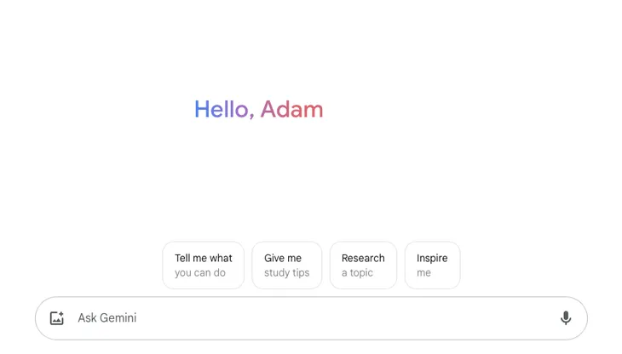Click the gray 'me' text under Inspire
The width and height of the screenshot is (622, 354).
[x=423, y=273]
